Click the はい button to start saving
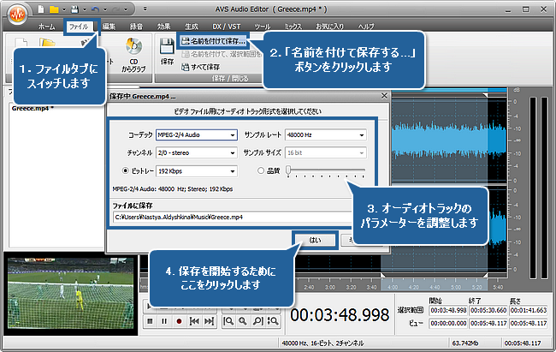The image size is (556, 352). pos(315,240)
